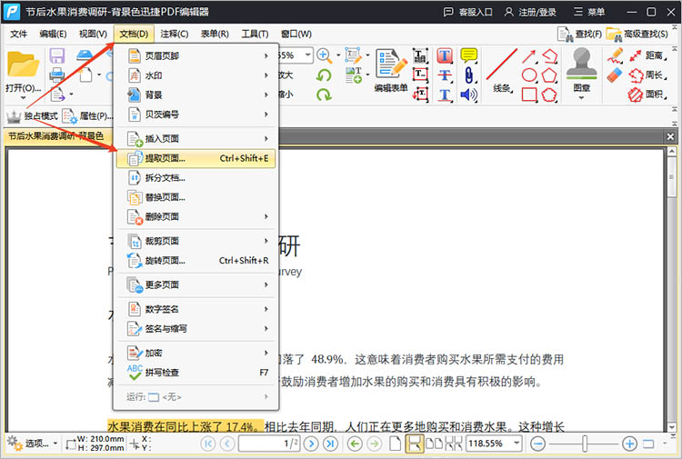Open the 118.55% zoom dropdown
The width and height of the screenshot is (682, 459).
(517, 444)
